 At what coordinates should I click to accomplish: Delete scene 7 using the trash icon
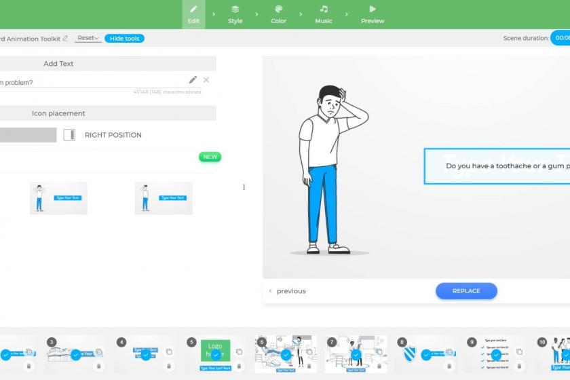point(379,366)
